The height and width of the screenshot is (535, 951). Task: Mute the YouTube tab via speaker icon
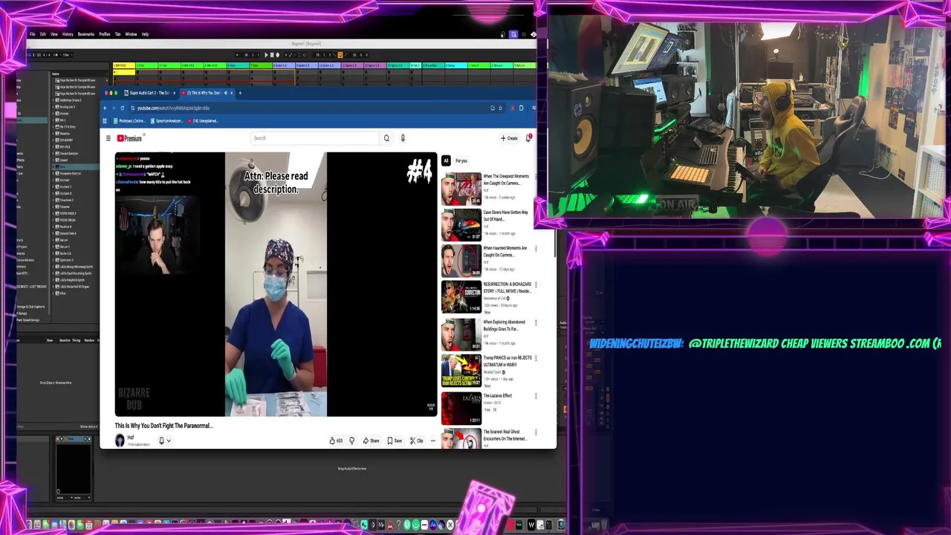click(225, 93)
